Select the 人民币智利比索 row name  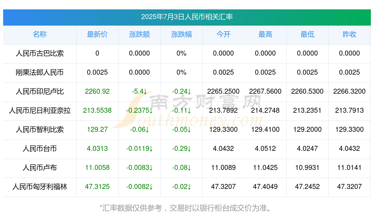pos(40,130)
